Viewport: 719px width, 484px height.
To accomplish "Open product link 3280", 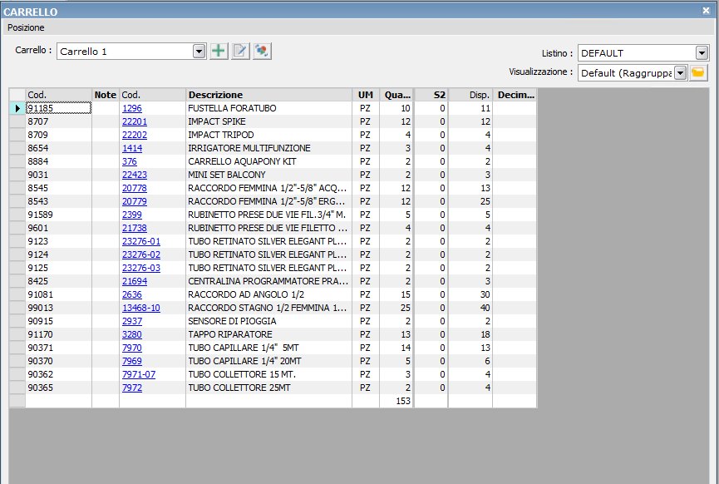I will (132, 334).
